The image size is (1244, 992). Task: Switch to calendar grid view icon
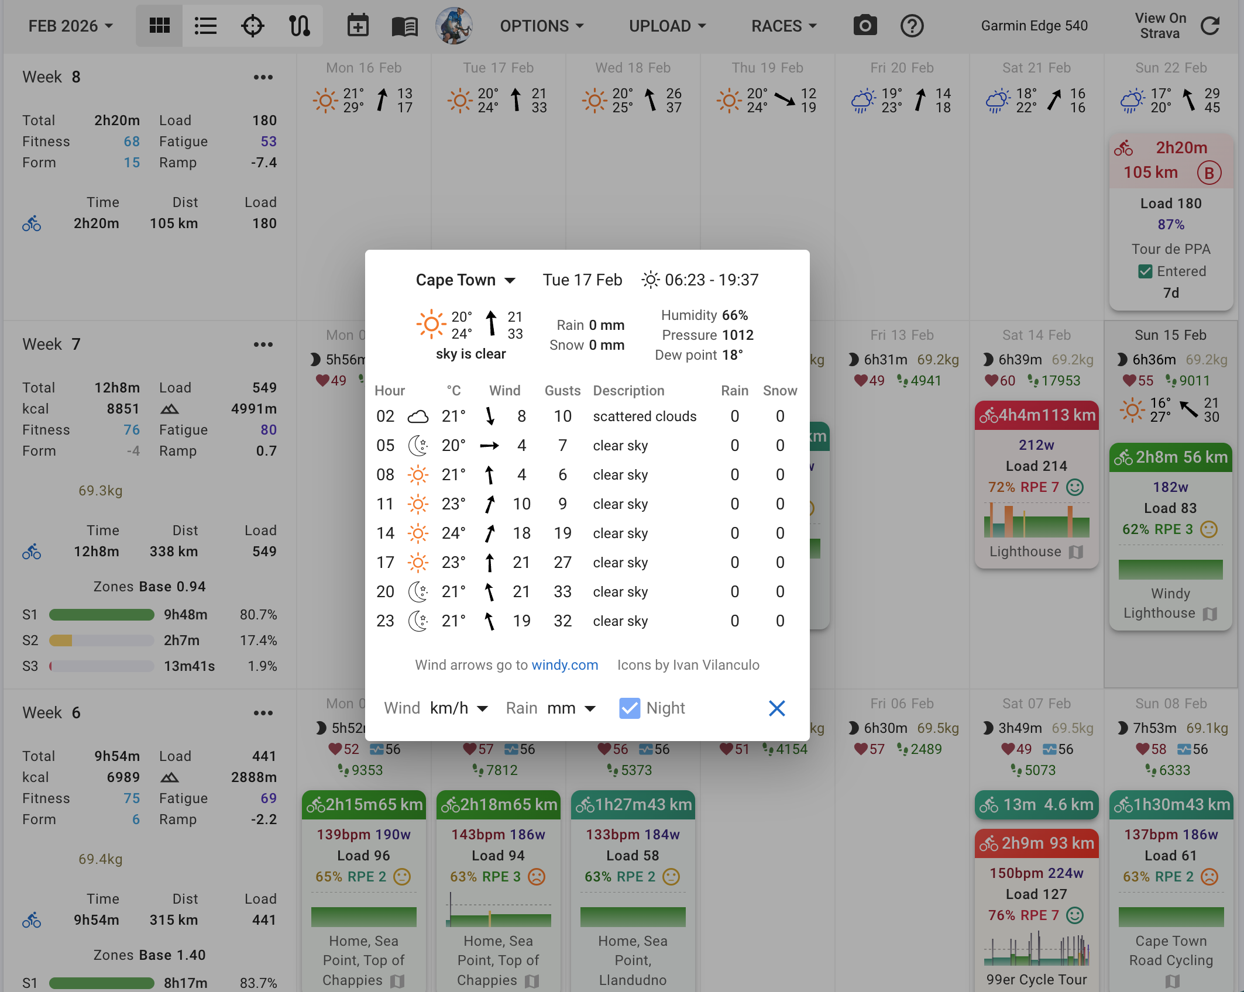tap(159, 26)
